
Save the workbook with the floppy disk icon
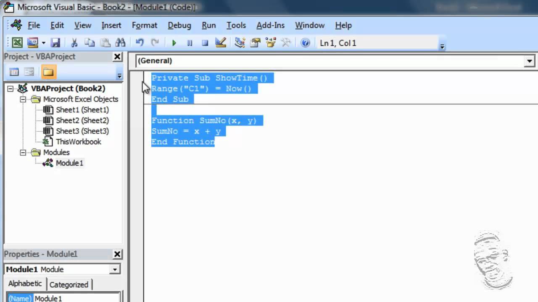pyautogui.click(x=55, y=42)
